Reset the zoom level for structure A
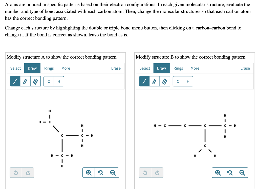This screenshot has width=259, height=192. pyautogui.click(x=101, y=172)
